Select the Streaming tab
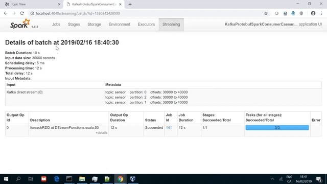 click(x=171, y=25)
